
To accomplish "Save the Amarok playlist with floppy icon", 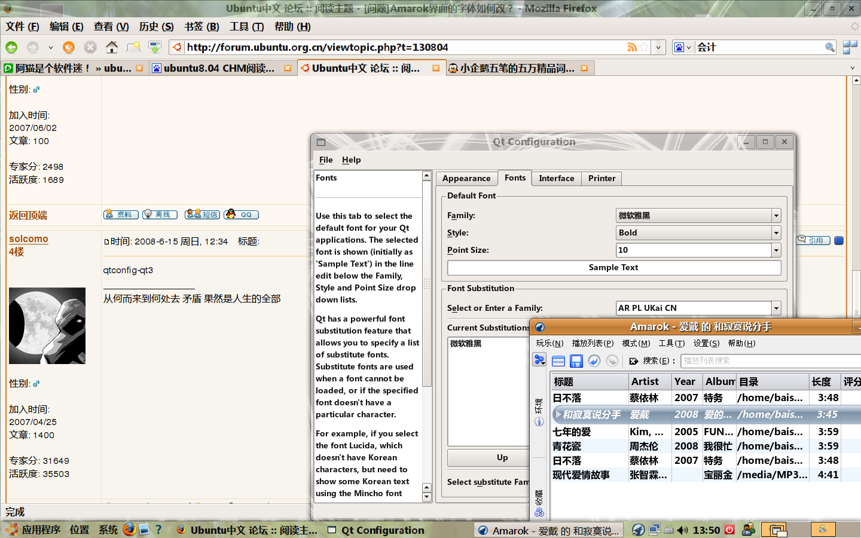I will 576,360.
